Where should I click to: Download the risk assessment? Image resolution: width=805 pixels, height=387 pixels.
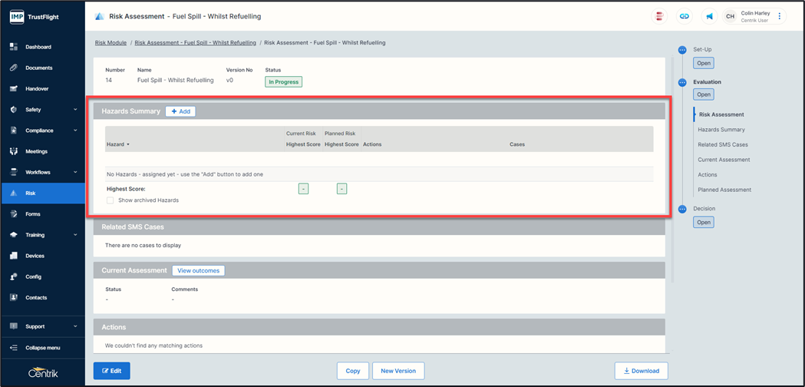[x=641, y=371]
